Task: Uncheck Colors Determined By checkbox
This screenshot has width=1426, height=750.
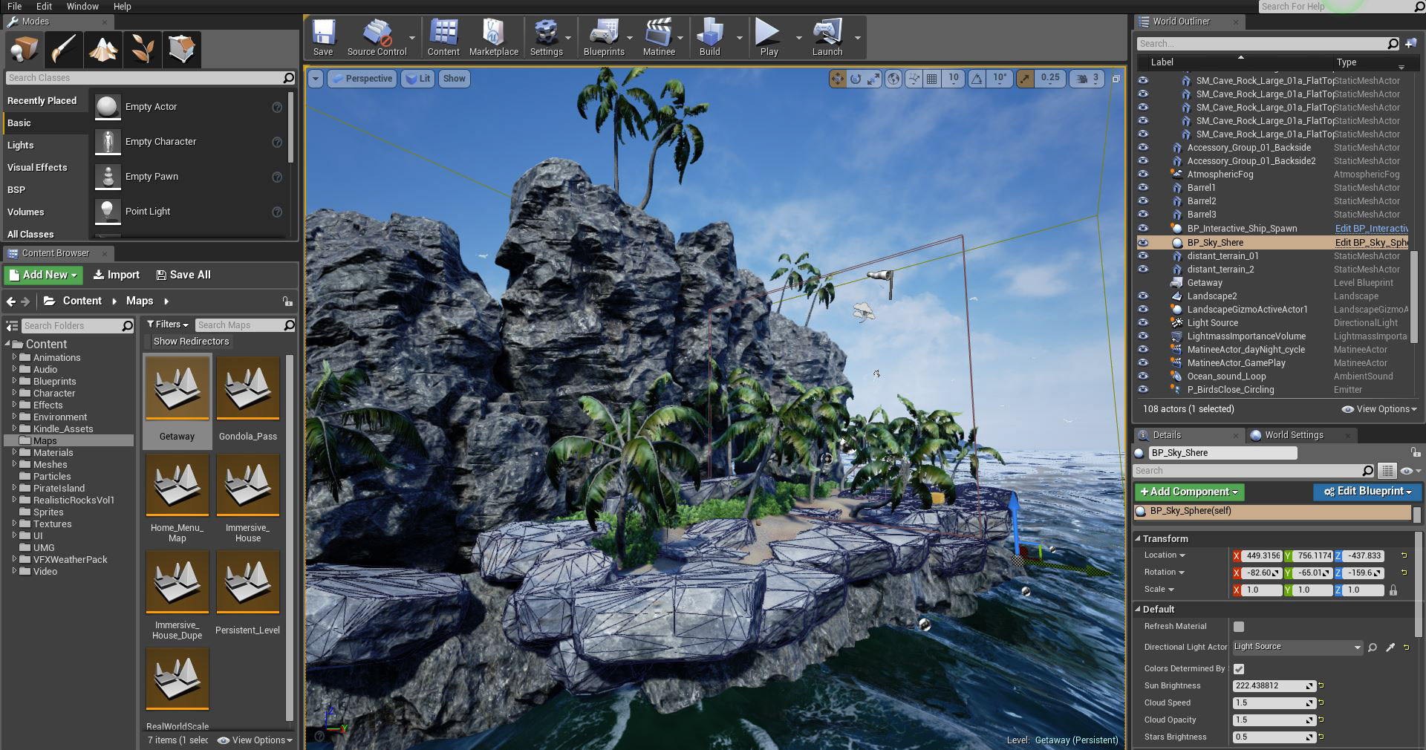Action: point(1239,669)
